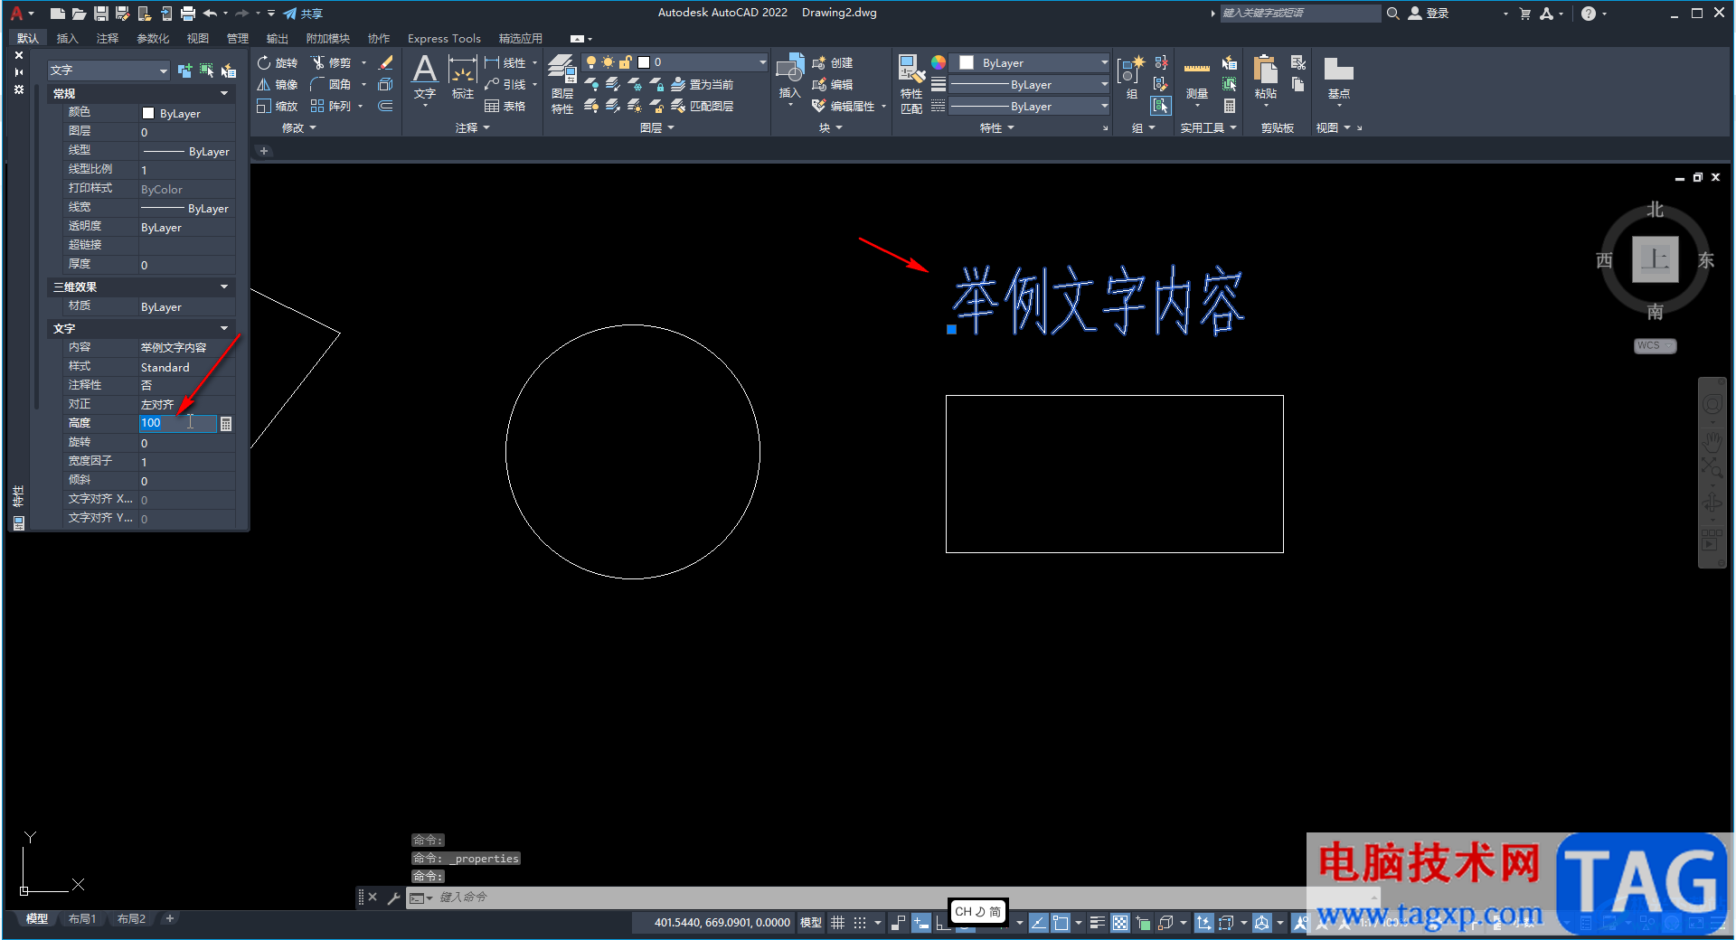The height and width of the screenshot is (940, 1736).
Task: Toggle snap mode in status bar
Action: 860,923
